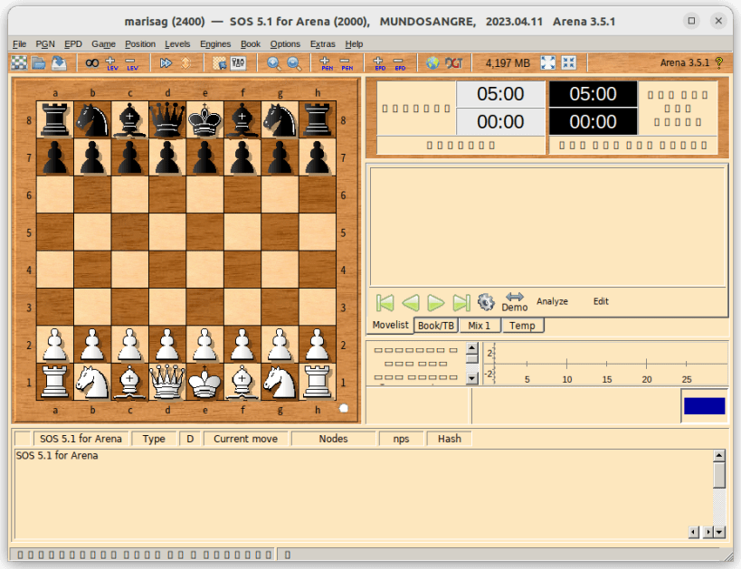Zoom in on the chessboard with magnifier icon
Screen dimensions: 741x569
[272, 63]
